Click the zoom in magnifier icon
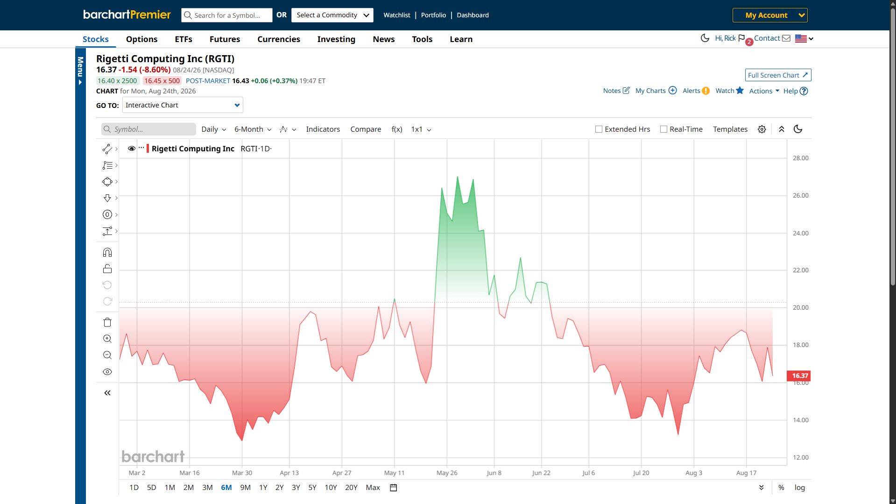Screen dimensions: 896x504 click(107, 339)
